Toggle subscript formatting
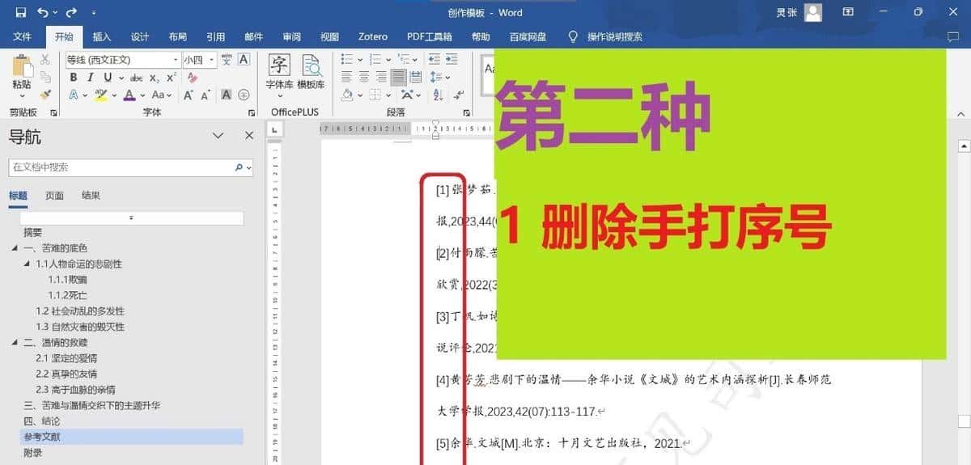The height and width of the screenshot is (465, 971). 154,78
